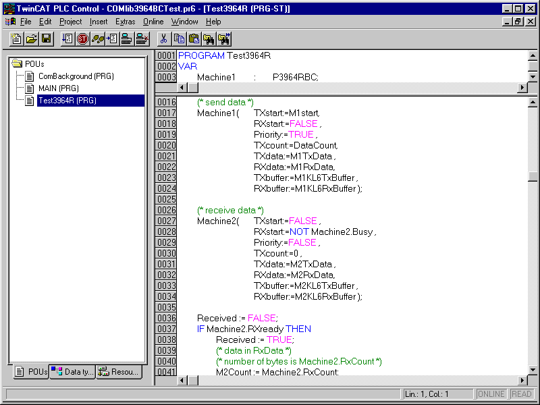The width and height of the screenshot is (540, 405).
Task: Click the Find next binoculars icon
Action: point(224,38)
